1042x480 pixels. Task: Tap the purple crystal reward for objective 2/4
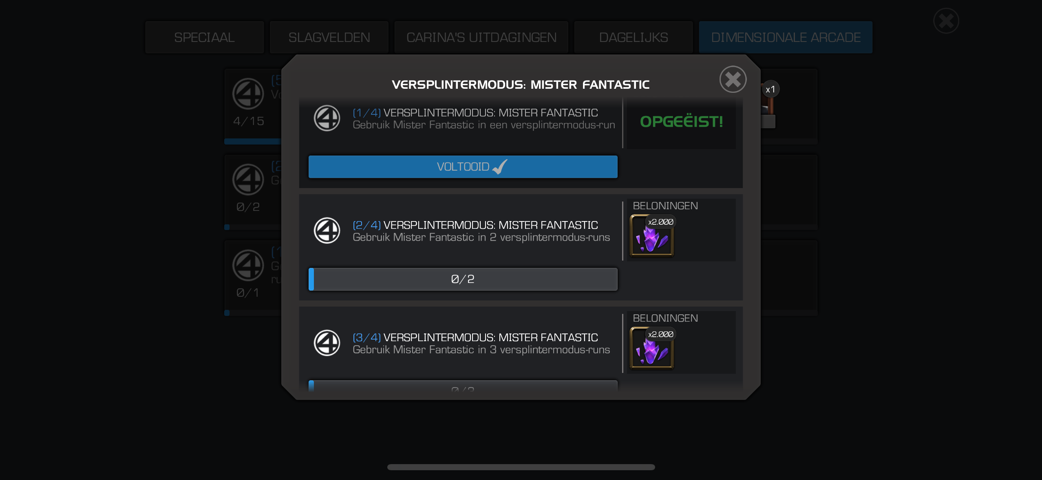[x=652, y=236]
